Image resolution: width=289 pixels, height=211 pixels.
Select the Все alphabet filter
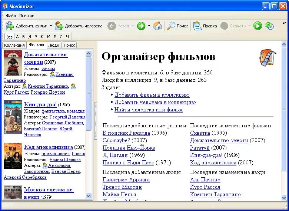pyautogui.click(x=9, y=37)
